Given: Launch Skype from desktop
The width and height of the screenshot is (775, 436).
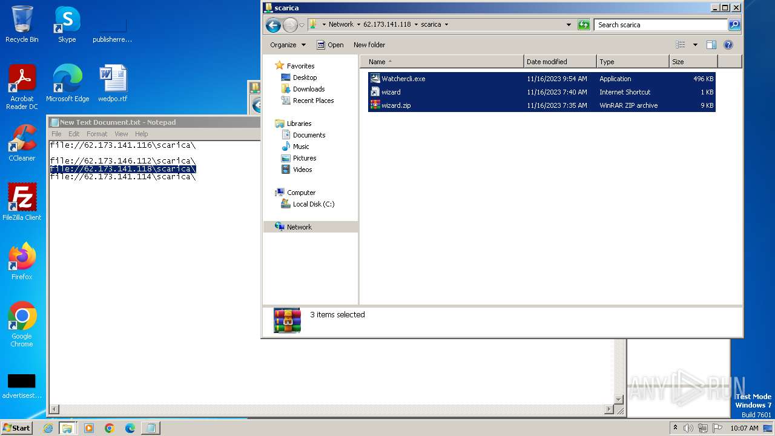Looking at the screenshot, I should 67,24.
